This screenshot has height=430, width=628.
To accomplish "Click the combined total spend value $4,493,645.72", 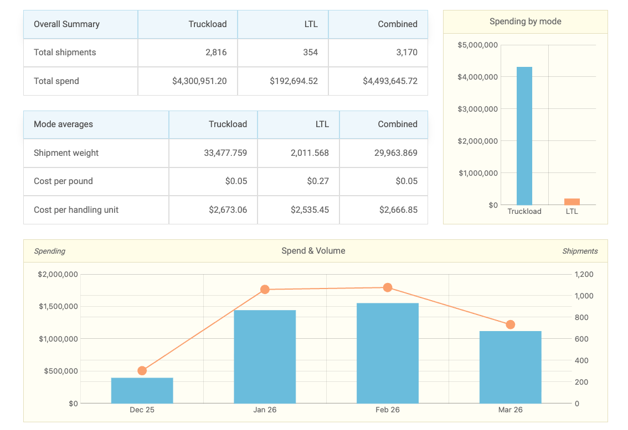I will pos(390,81).
